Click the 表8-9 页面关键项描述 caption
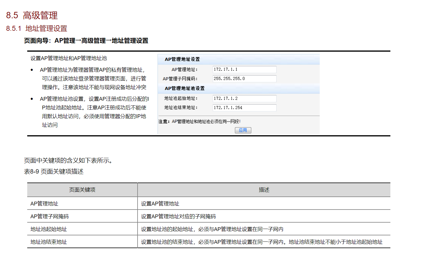426x258 pixels. (54, 172)
